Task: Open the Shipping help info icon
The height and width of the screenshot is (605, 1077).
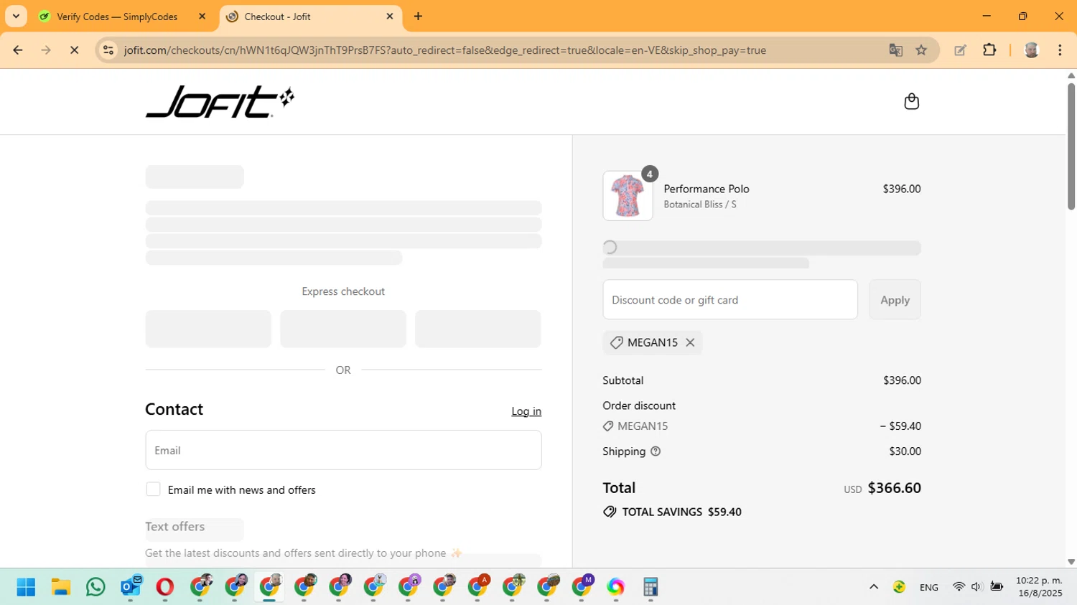Action: (x=656, y=451)
